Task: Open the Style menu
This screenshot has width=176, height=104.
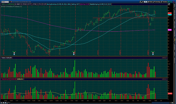Action: pos(150,2)
